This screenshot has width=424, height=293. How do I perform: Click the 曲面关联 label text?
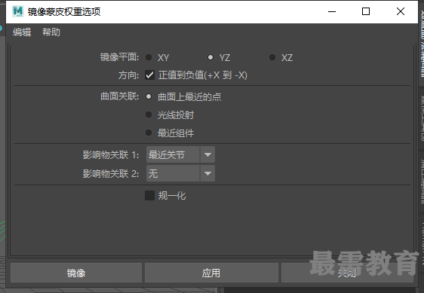click(119, 96)
